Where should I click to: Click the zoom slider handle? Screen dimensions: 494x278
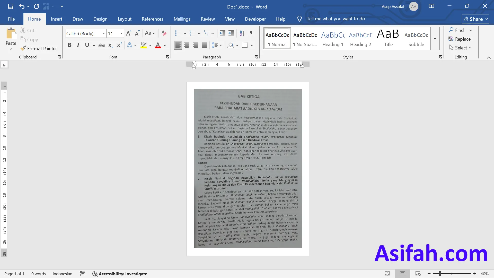(439, 274)
